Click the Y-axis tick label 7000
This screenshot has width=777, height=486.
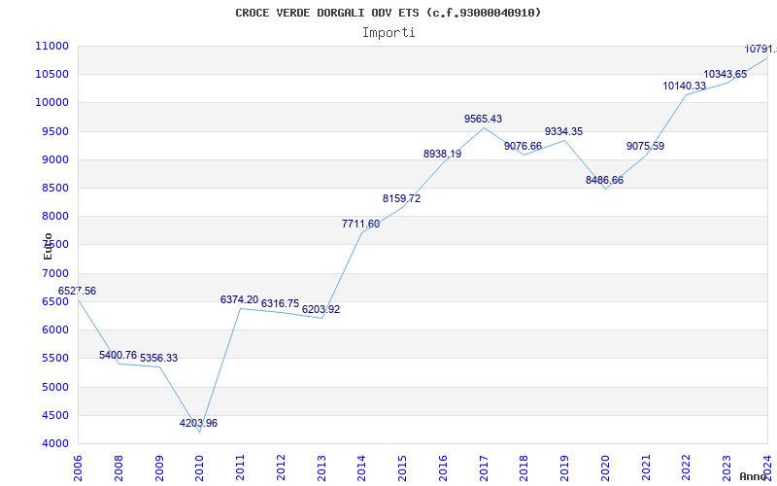tap(54, 273)
